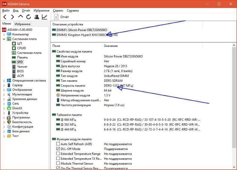Open the user/favorites person icon in toolbar
This screenshot has height=170, width=237.
tap(36, 17)
